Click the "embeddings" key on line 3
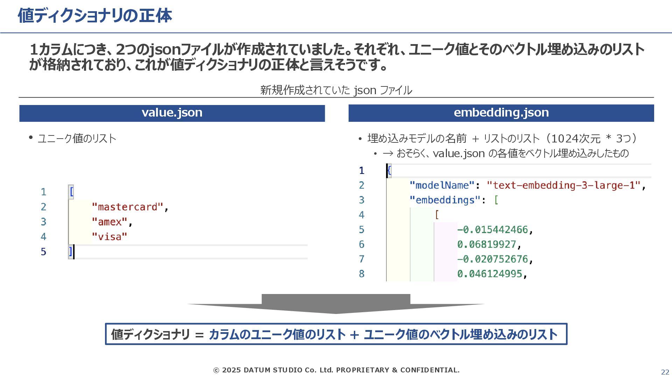 (x=445, y=200)
